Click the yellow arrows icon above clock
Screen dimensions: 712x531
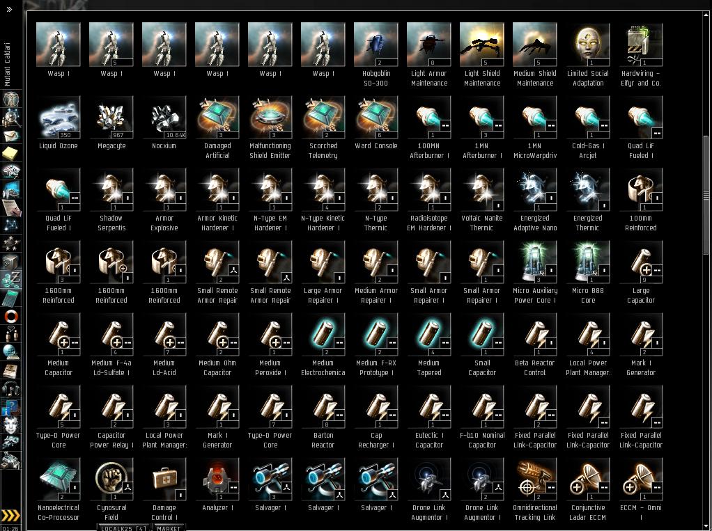click(x=10, y=515)
